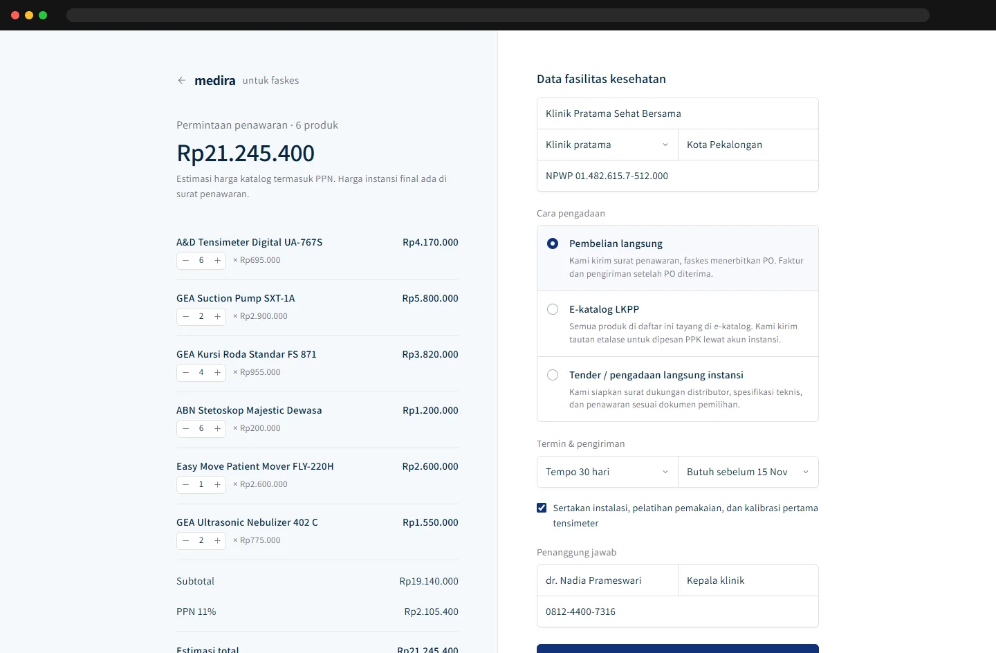The width and height of the screenshot is (996, 653).
Task: Click the Kepala klinik position field
Action: click(x=748, y=580)
